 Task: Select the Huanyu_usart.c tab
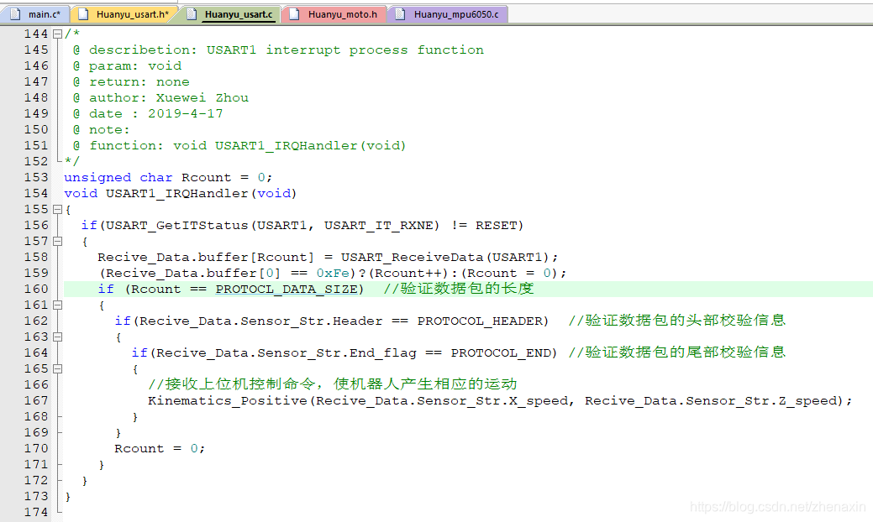231,14
